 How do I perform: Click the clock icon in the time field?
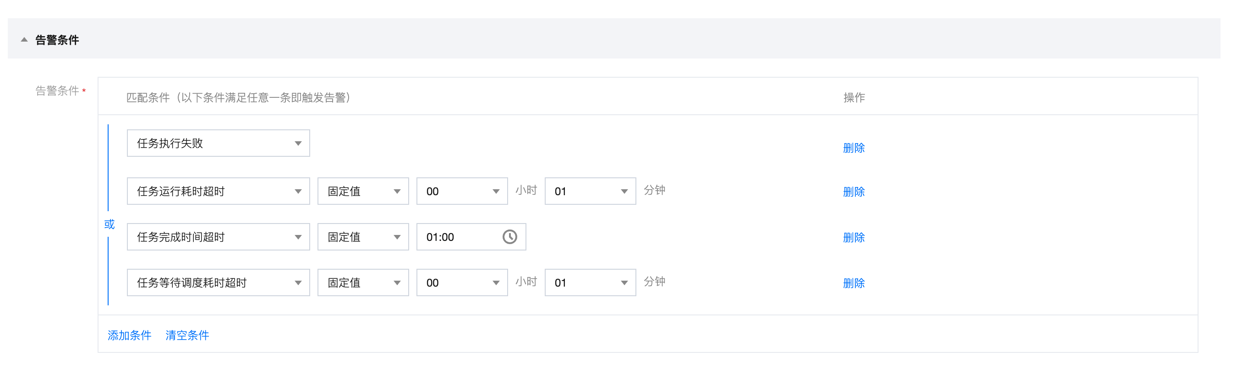click(x=509, y=236)
